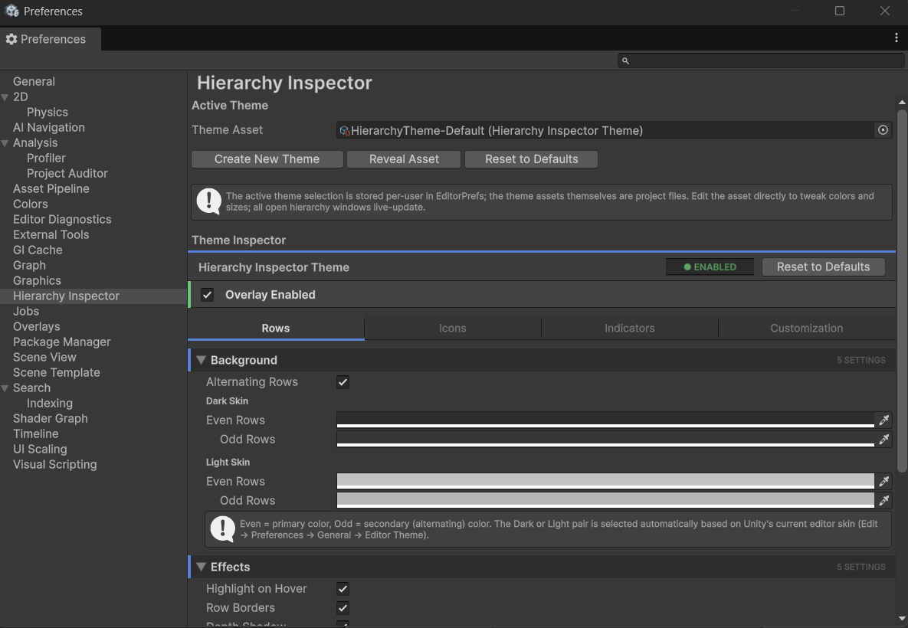Screen dimensions: 908x628
Task: Select Project Auditor in sidebar
Action: (x=67, y=174)
